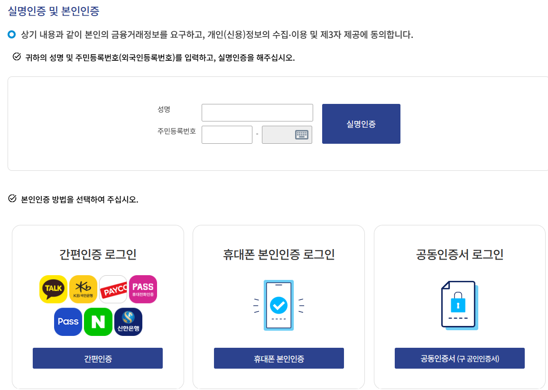Choose the 신한은행 authentication icon
548x390 pixels.
click(128, 321)
